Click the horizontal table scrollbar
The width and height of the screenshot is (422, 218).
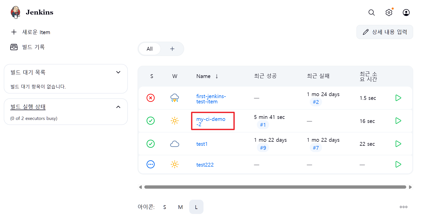click(x=275, y=187)
